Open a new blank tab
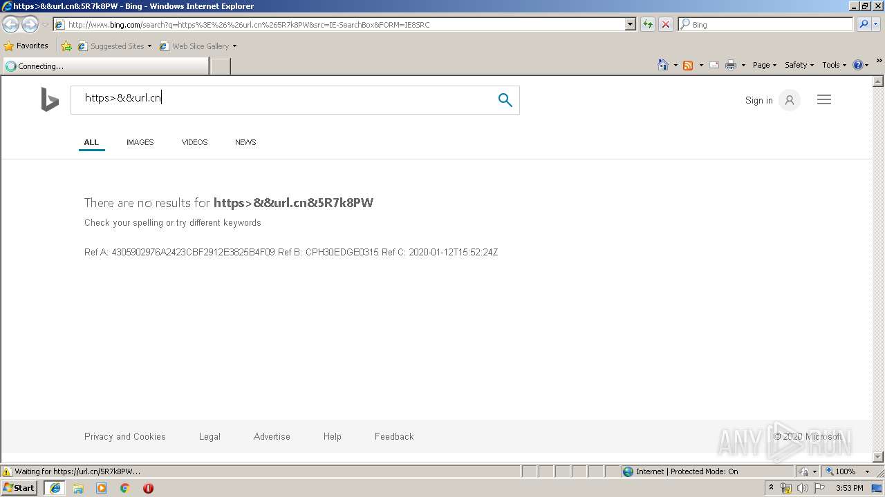This screenshot has width=885, height=497. (220, 66)
